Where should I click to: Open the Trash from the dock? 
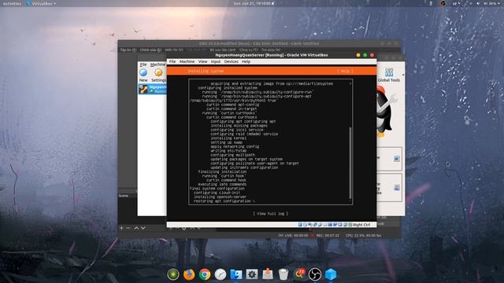point(283,274)
